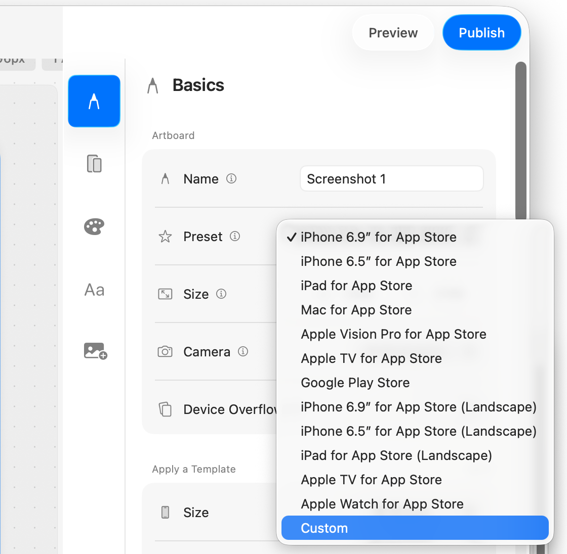Open the devices sidebar tab
The width and height of the screenshot is (567, 554).
point(94,164)
